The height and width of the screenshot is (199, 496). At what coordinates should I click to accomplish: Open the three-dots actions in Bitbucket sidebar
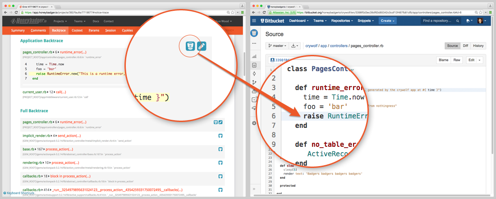254,44
